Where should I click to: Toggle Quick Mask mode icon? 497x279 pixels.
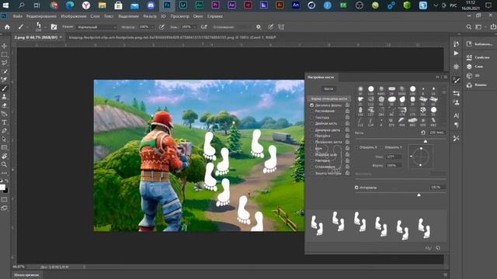[4, 200]
